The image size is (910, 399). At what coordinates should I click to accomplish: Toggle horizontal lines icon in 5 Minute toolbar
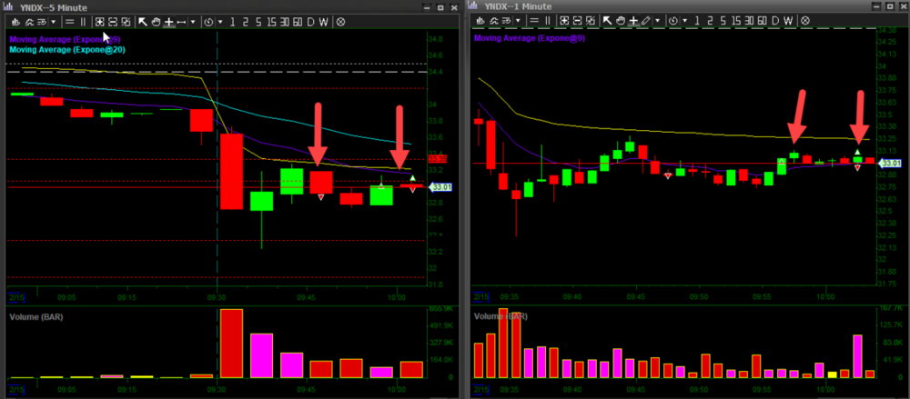(x=69, y=21)
